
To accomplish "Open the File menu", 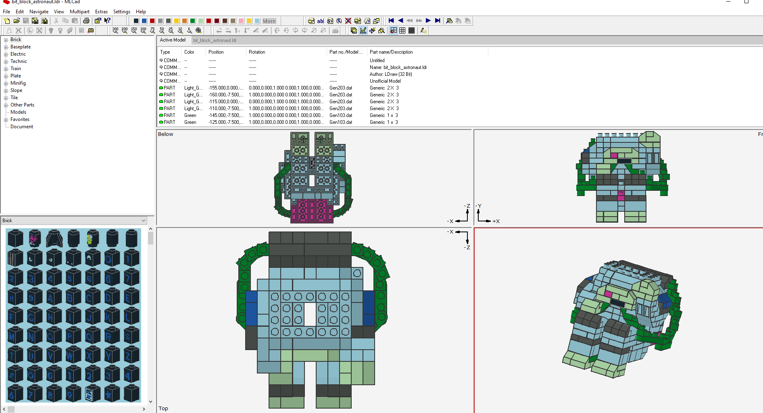I will (x=6, y=12).
